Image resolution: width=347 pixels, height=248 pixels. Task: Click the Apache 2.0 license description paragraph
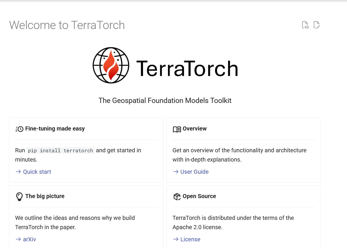233,222
